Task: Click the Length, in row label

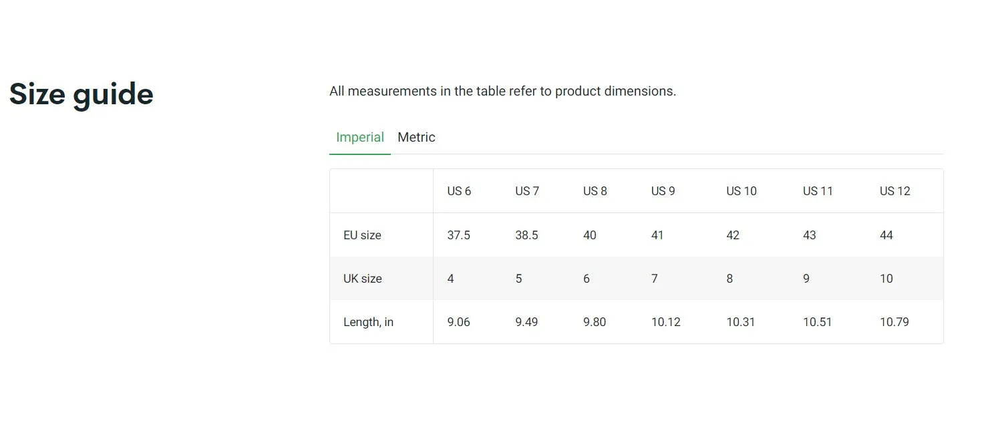Action: 369,322
